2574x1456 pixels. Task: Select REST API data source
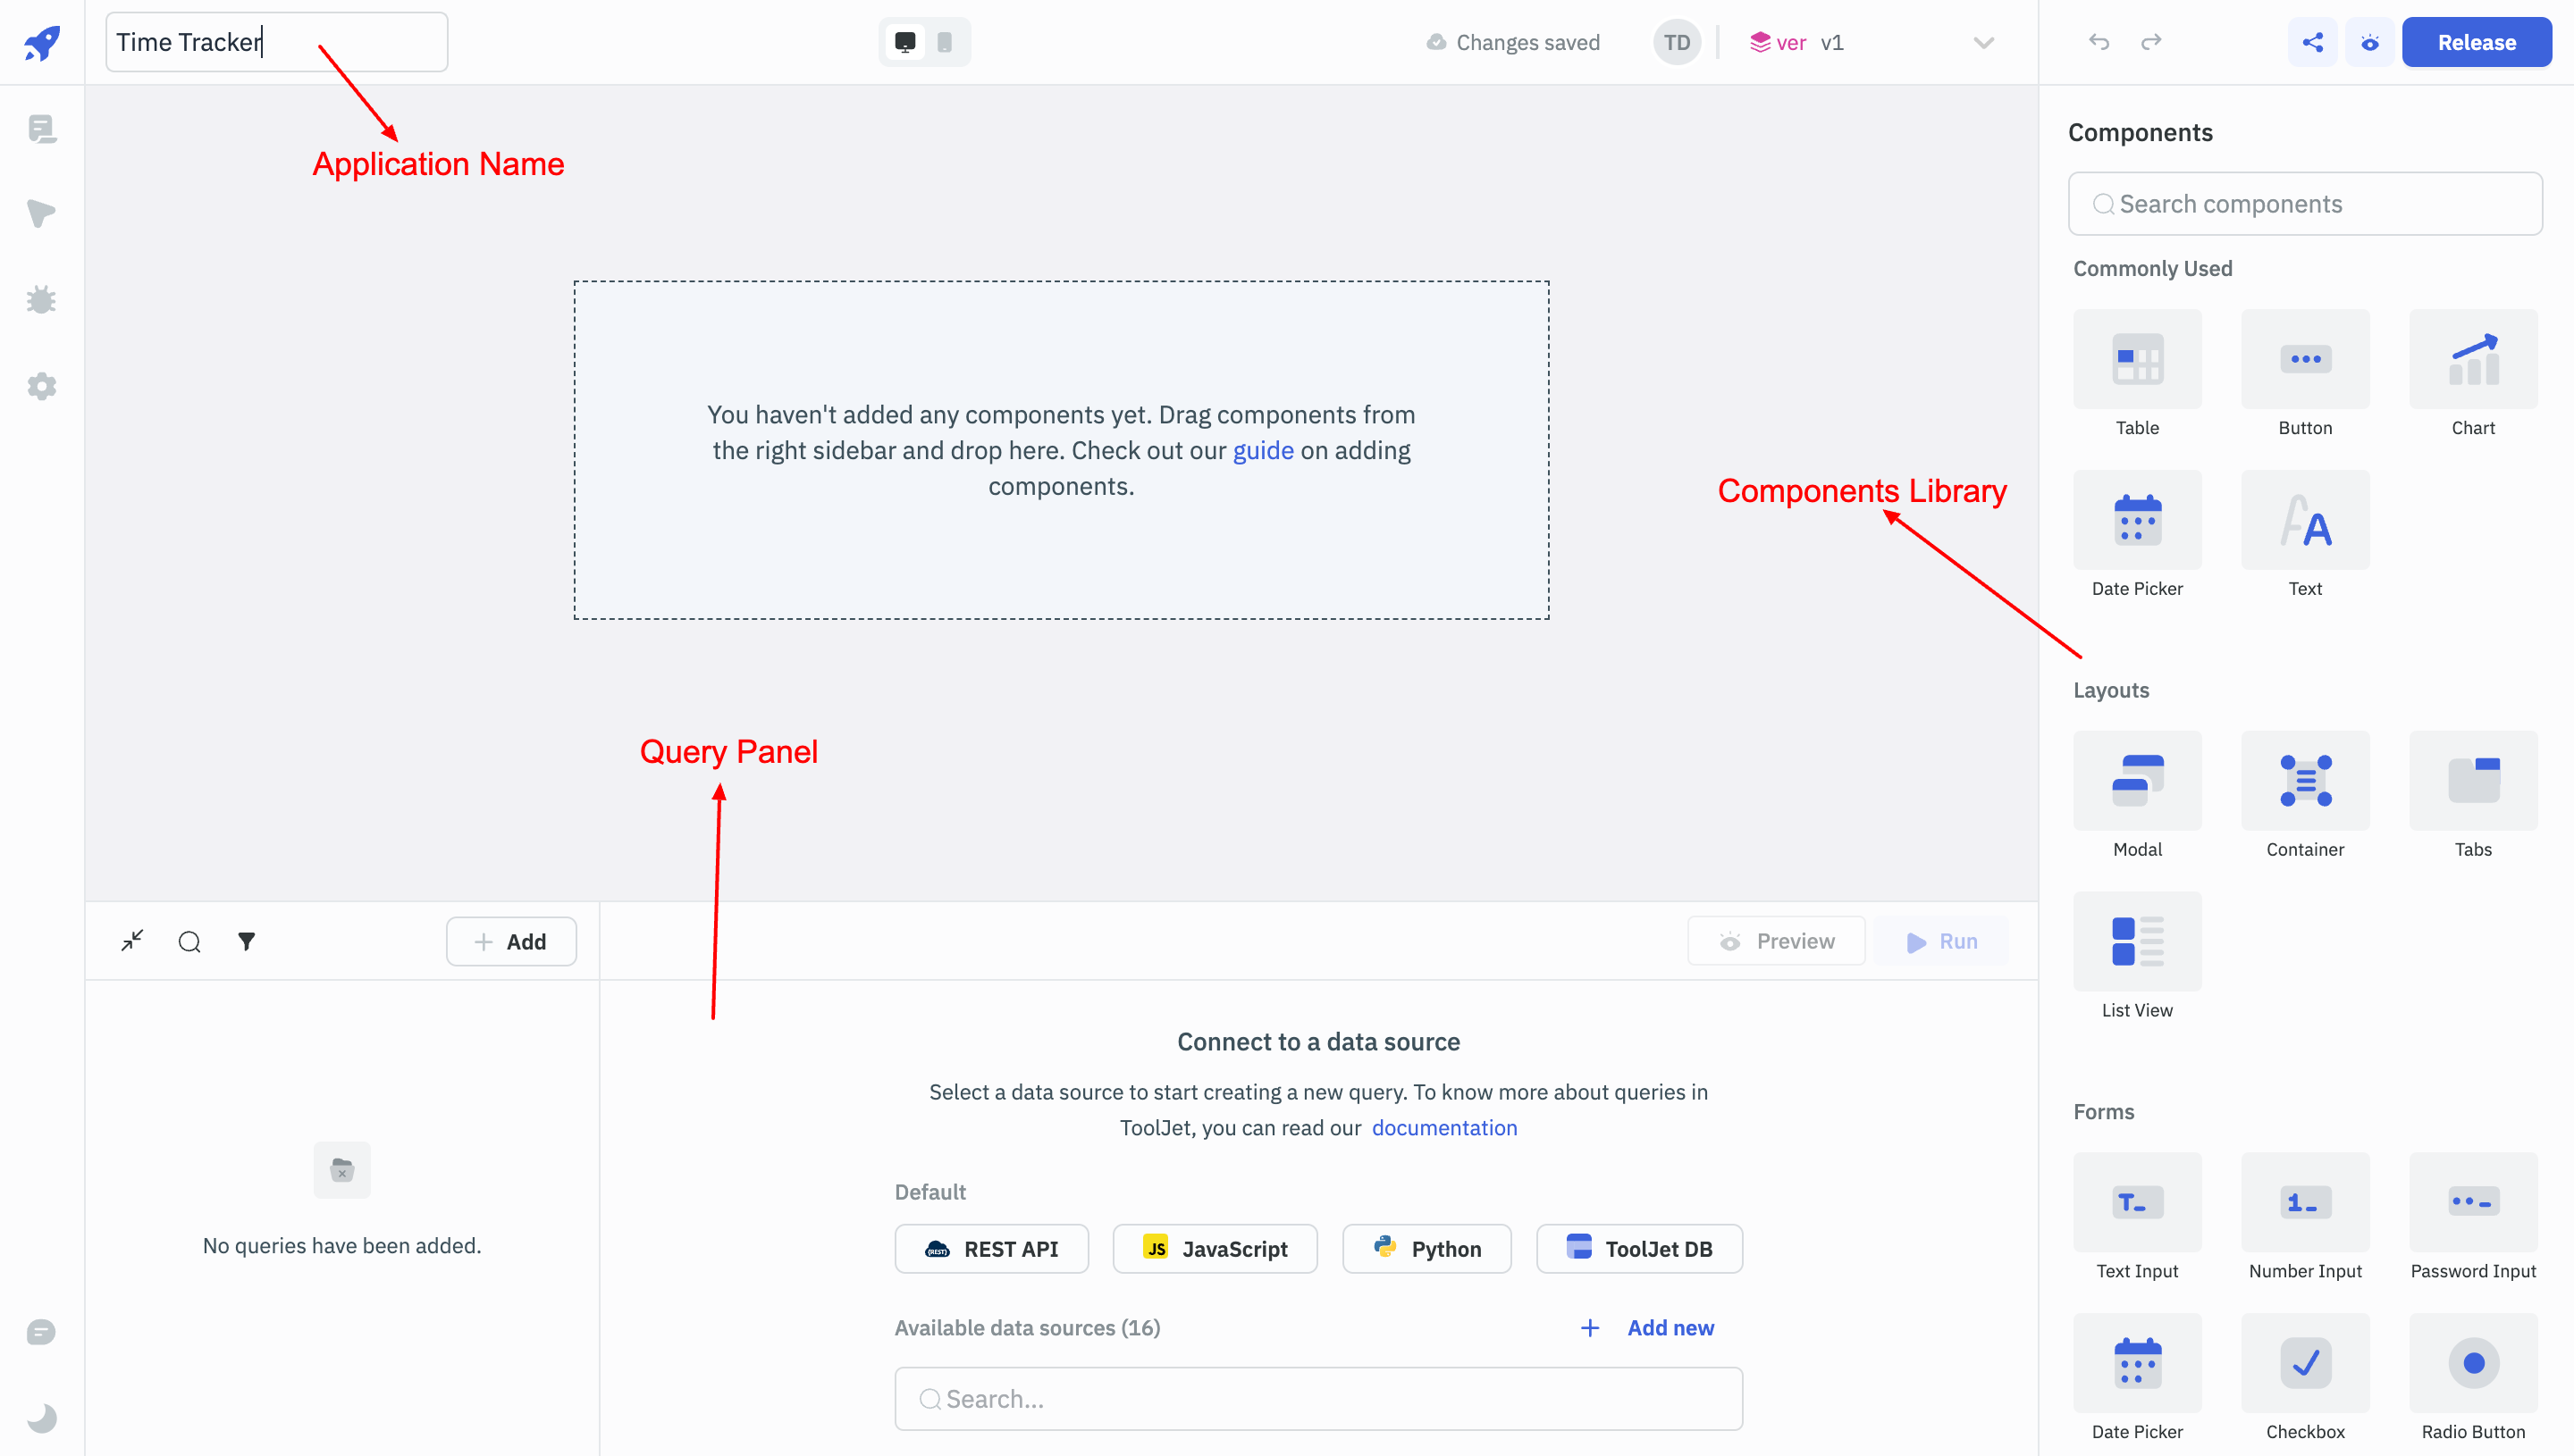991,1249
